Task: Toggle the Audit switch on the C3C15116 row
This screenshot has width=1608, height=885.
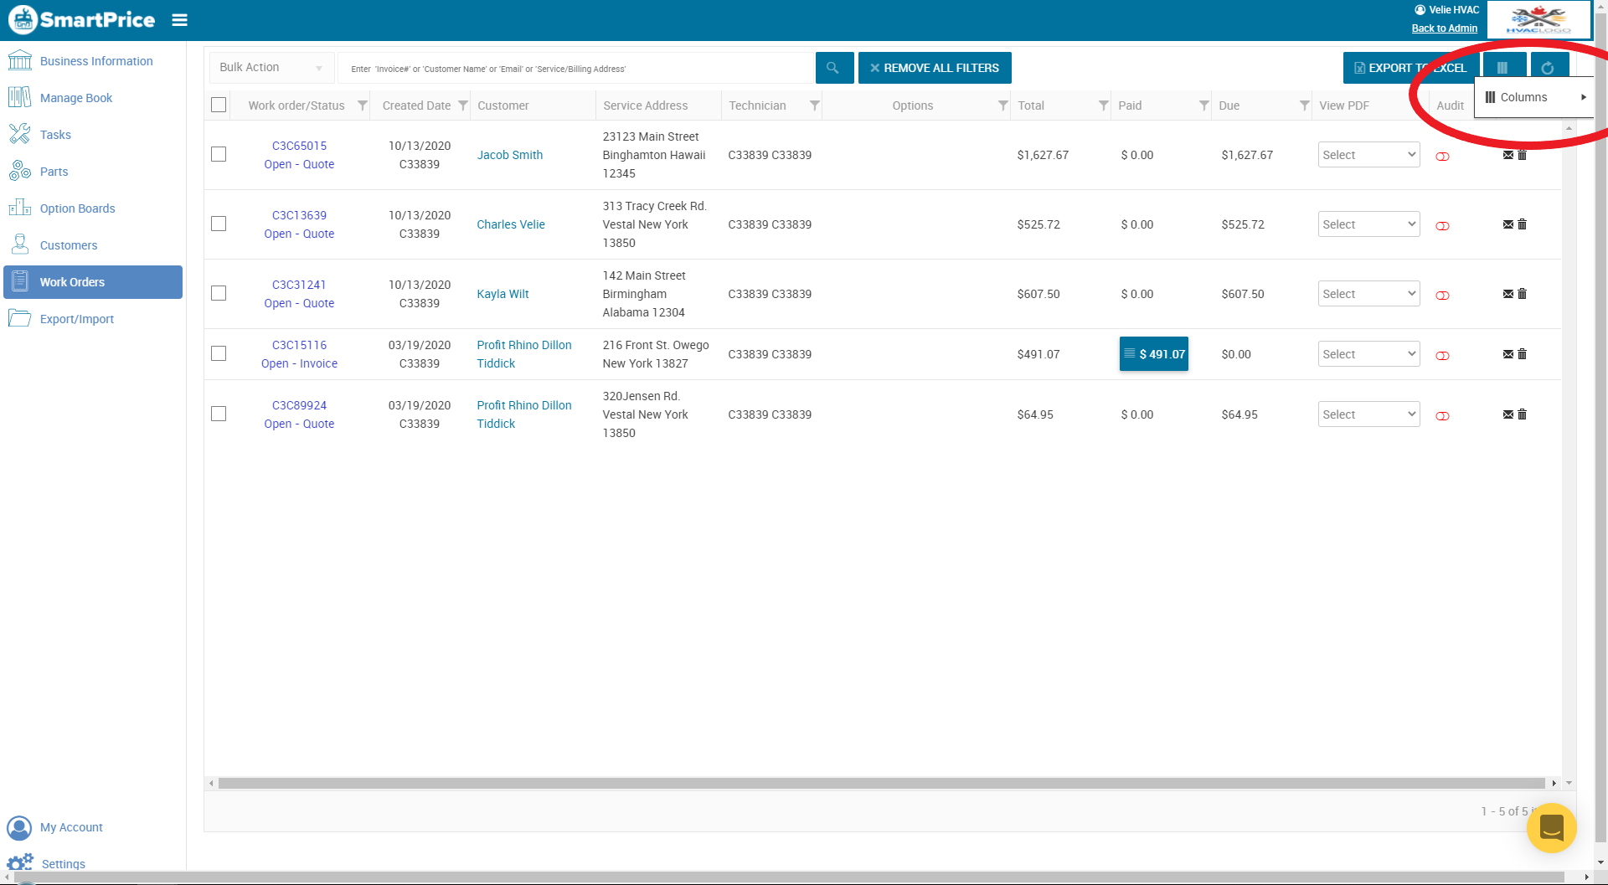Action: point(1442,356)
